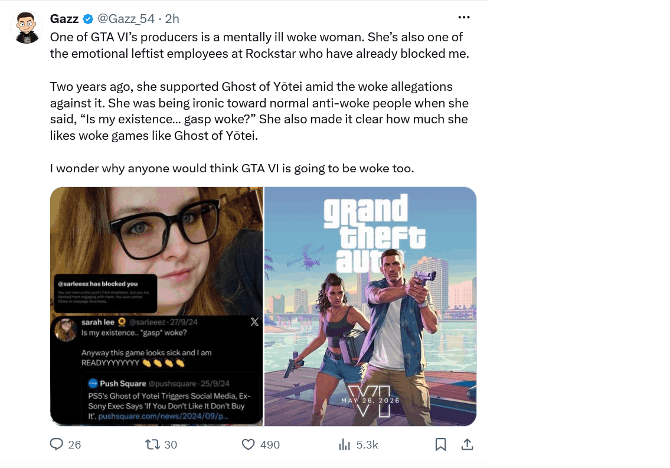This screenshot has width=670, height=468.
Task: Open the Grand Theft Auto VI artwork
Action: tap(371, 306)
